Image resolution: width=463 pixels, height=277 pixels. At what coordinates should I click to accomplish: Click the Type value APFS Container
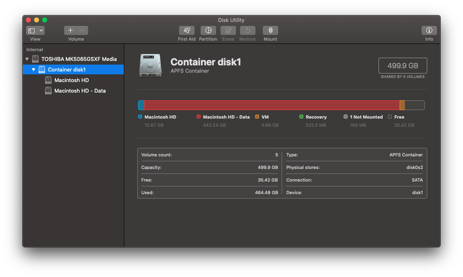[406, 155]
